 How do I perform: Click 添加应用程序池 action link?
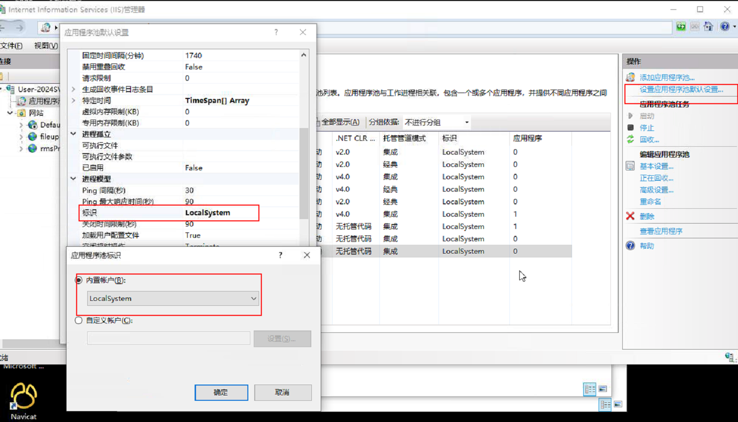[x=667, y=77]
